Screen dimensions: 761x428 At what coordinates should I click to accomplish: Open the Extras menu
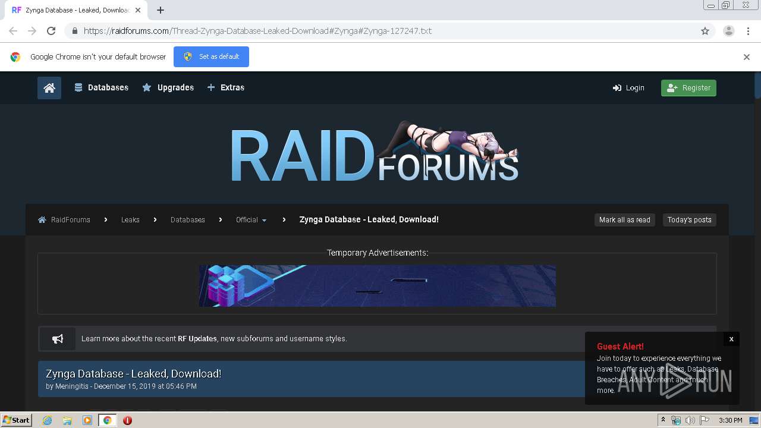(x=226, y=87)
